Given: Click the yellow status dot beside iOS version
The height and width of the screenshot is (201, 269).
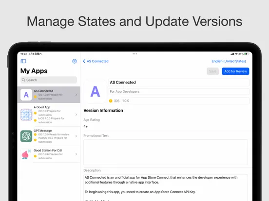Looking at the screenshot, I should (111, 101).
